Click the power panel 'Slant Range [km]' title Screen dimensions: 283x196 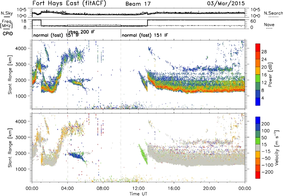[x=10, y=75]
